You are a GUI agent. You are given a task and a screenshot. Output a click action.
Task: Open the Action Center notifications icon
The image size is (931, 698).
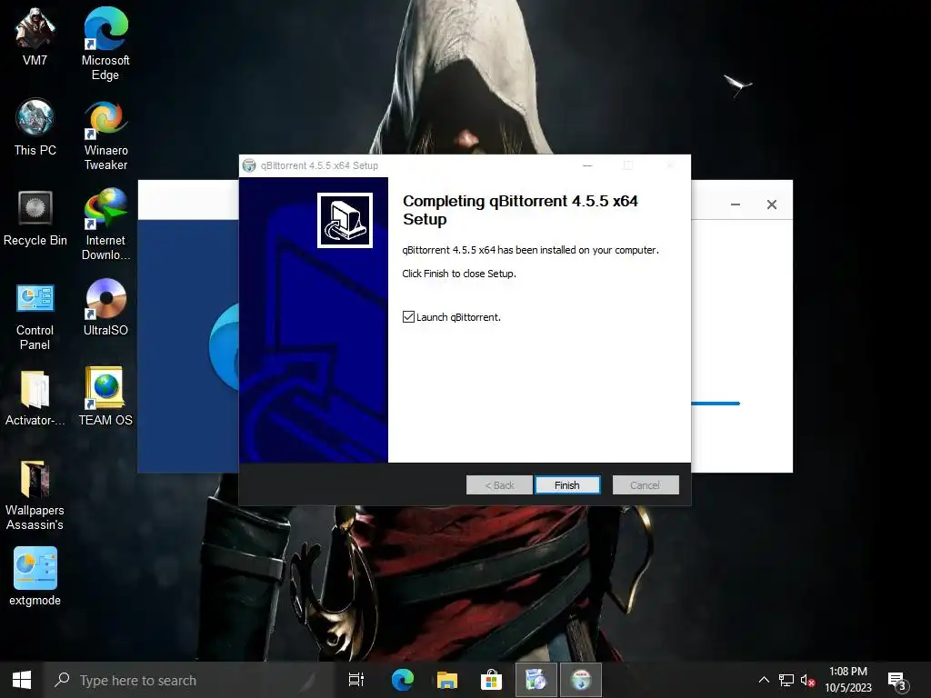point(897,681)
